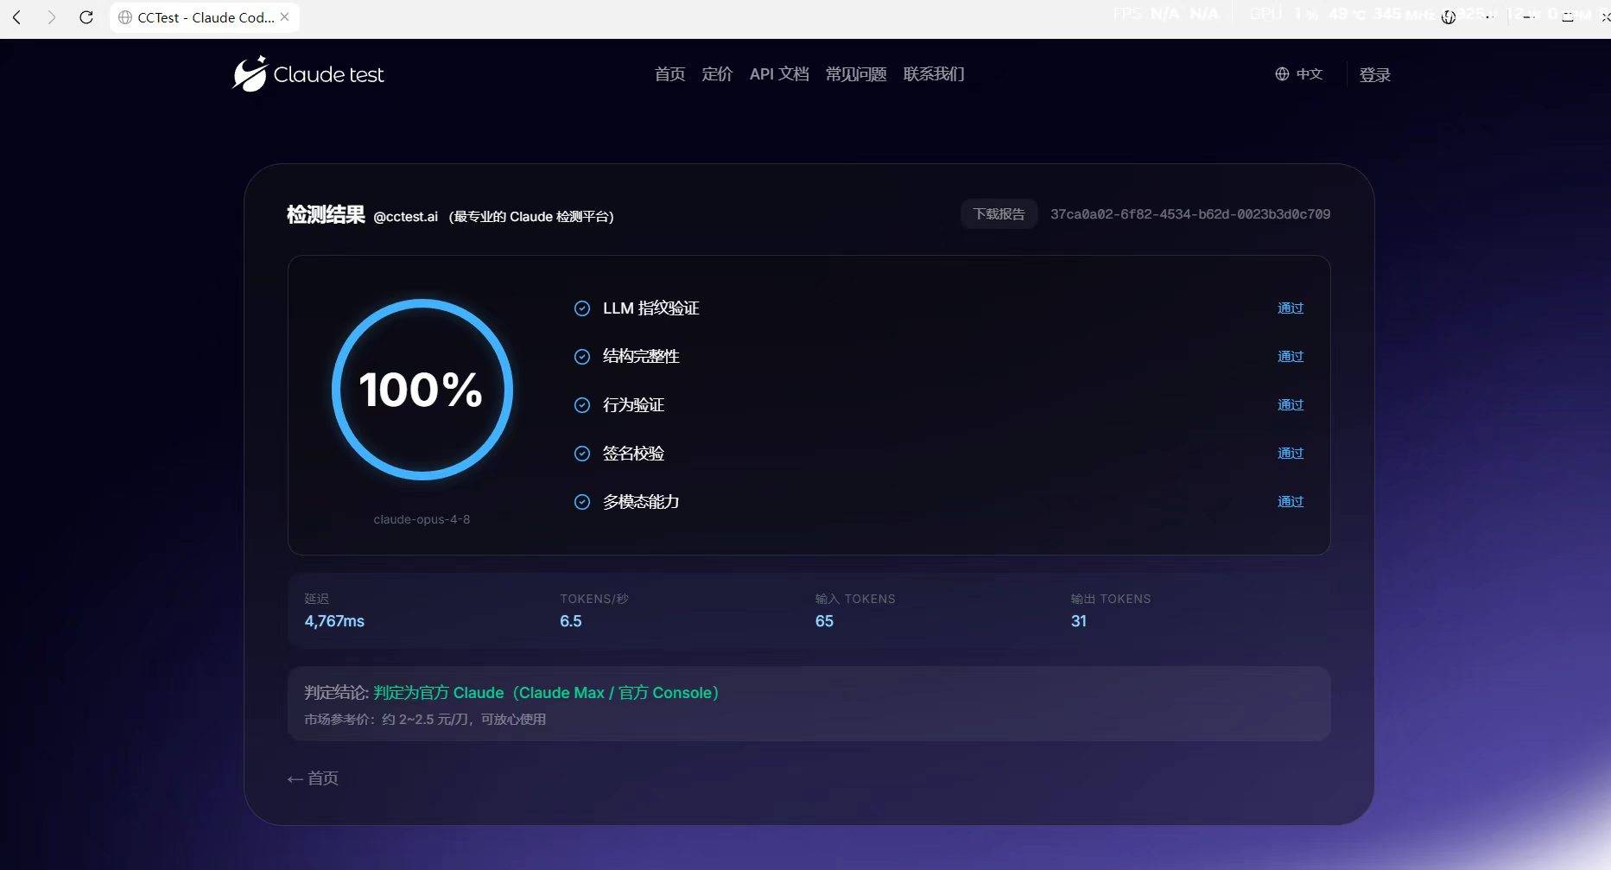
Task: Click the ← 首页 back link
Action: point(313,778)
